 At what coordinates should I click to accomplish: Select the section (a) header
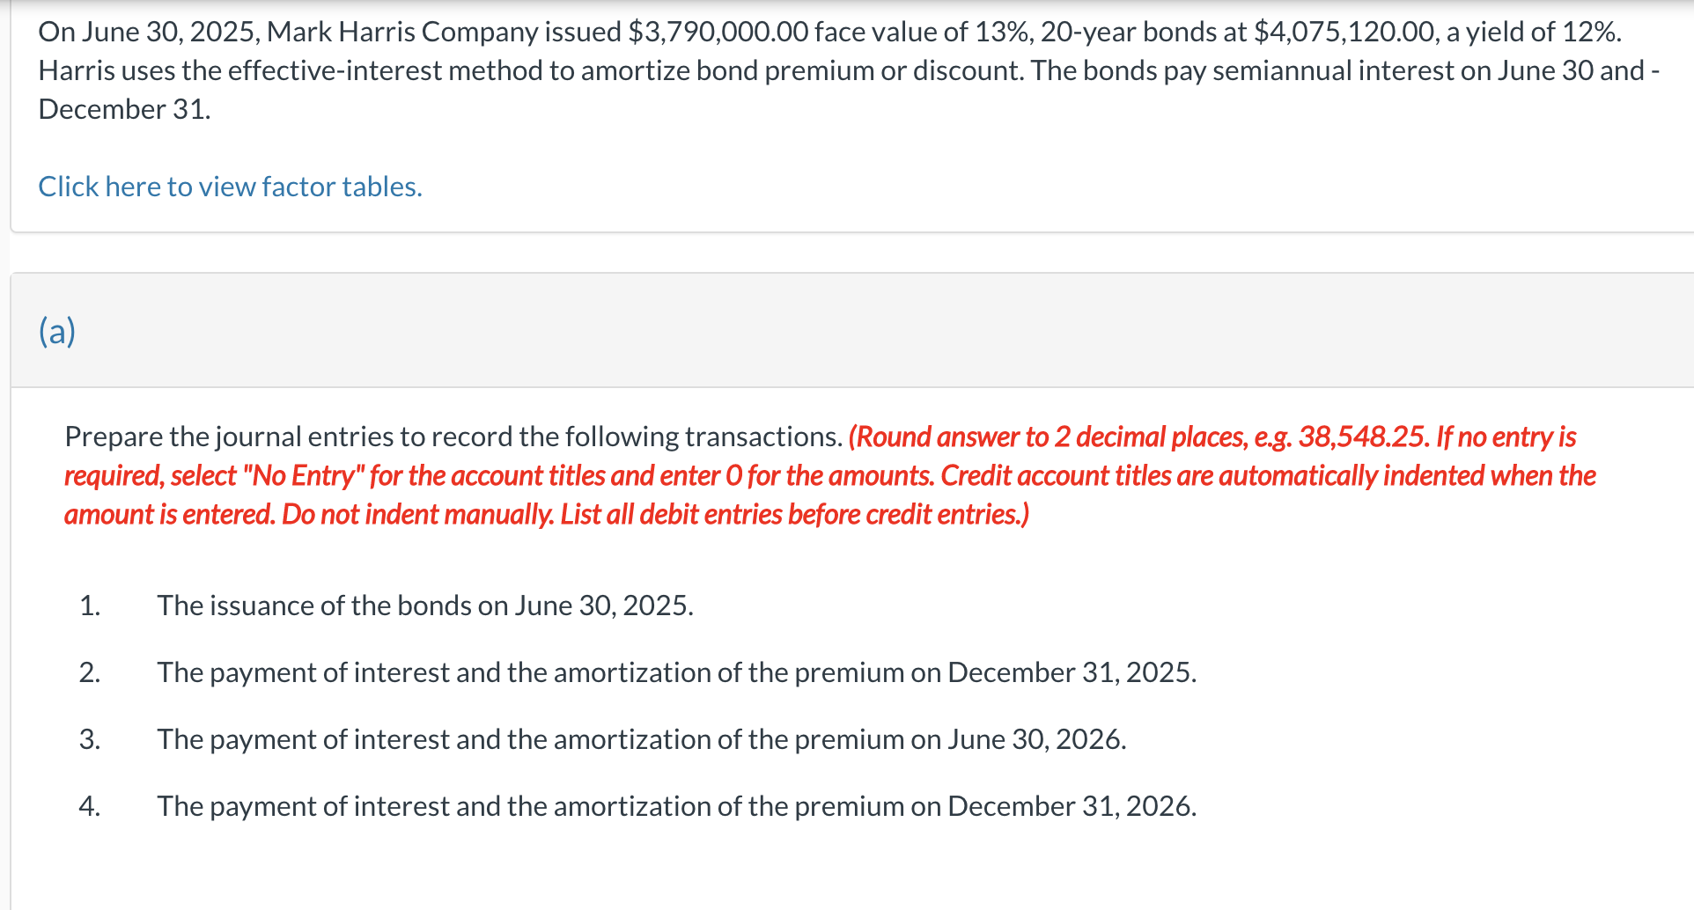click(x=56, y=331)
